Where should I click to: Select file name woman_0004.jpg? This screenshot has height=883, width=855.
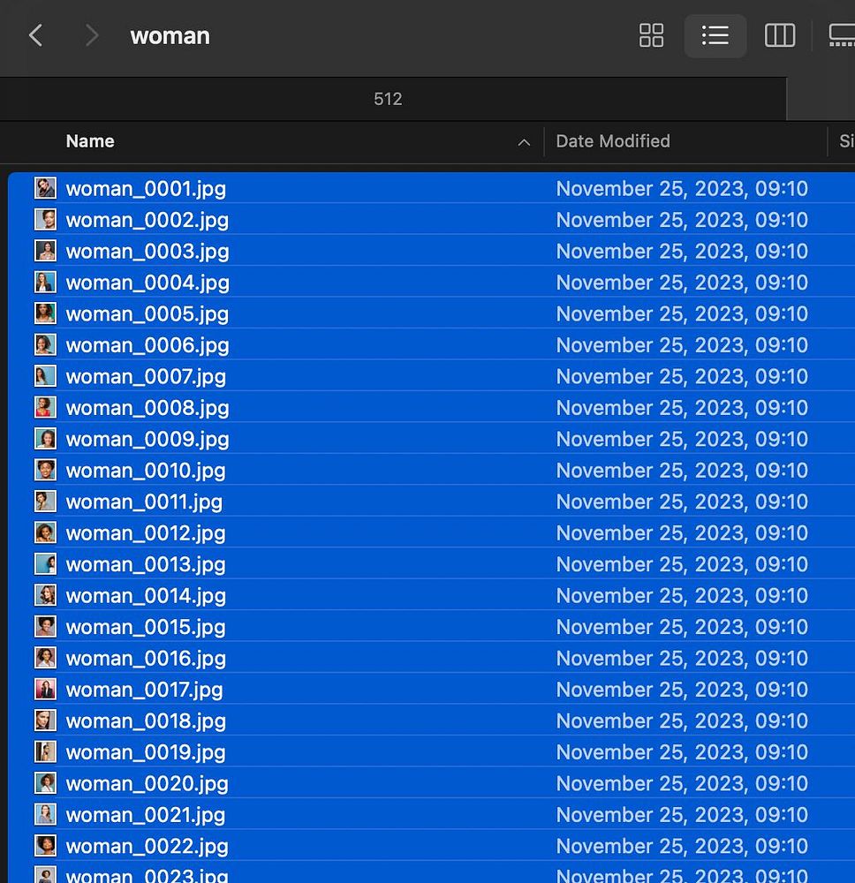tap(148, 283)
